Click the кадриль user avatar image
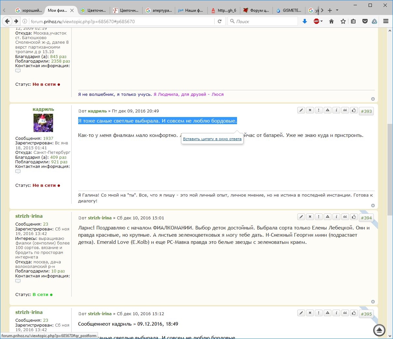Screen dimensions: 393x339 pyautogui.click(x=43, y=123)
